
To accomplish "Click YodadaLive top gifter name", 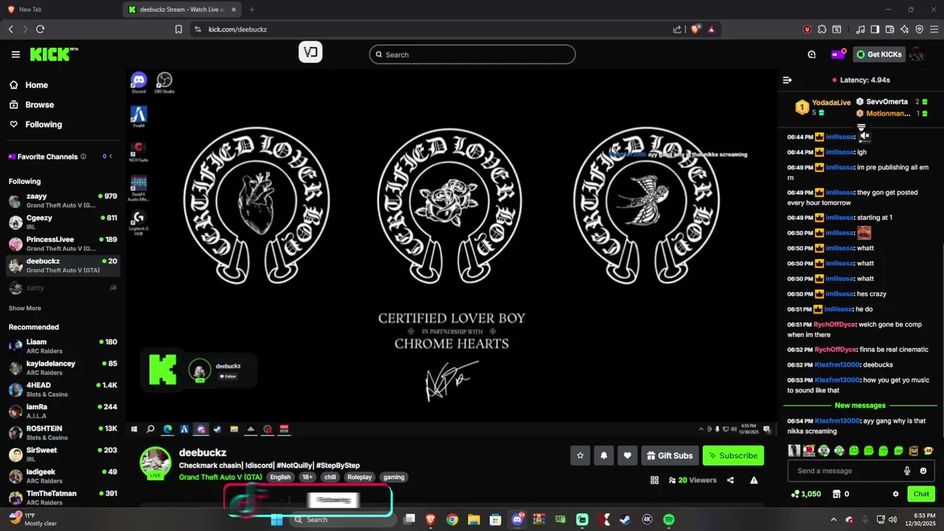I will click(x=831, y=103).
